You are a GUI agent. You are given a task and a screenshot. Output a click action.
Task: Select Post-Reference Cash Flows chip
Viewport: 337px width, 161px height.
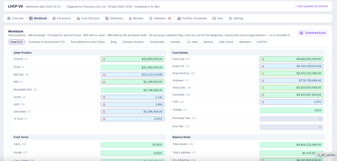tap(88, 42)
